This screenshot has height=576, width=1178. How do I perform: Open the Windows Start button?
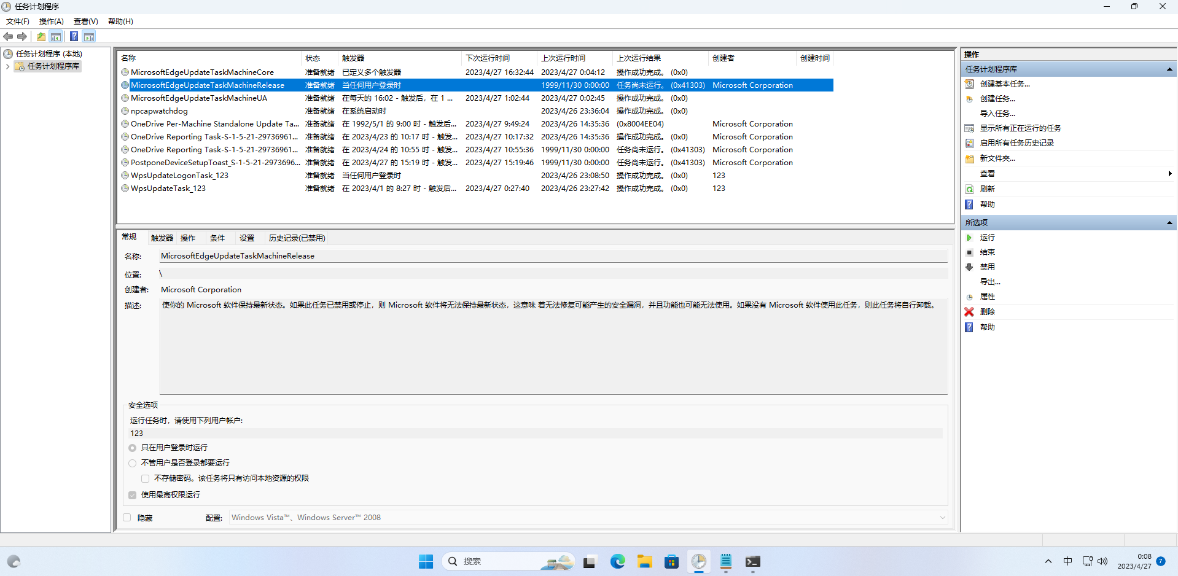[x=426, y=561]
